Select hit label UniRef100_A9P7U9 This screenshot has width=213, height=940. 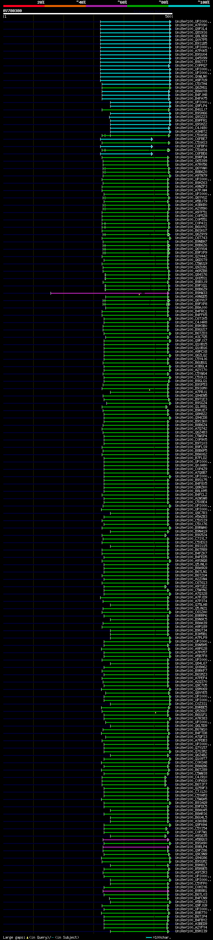click(191, 80)
